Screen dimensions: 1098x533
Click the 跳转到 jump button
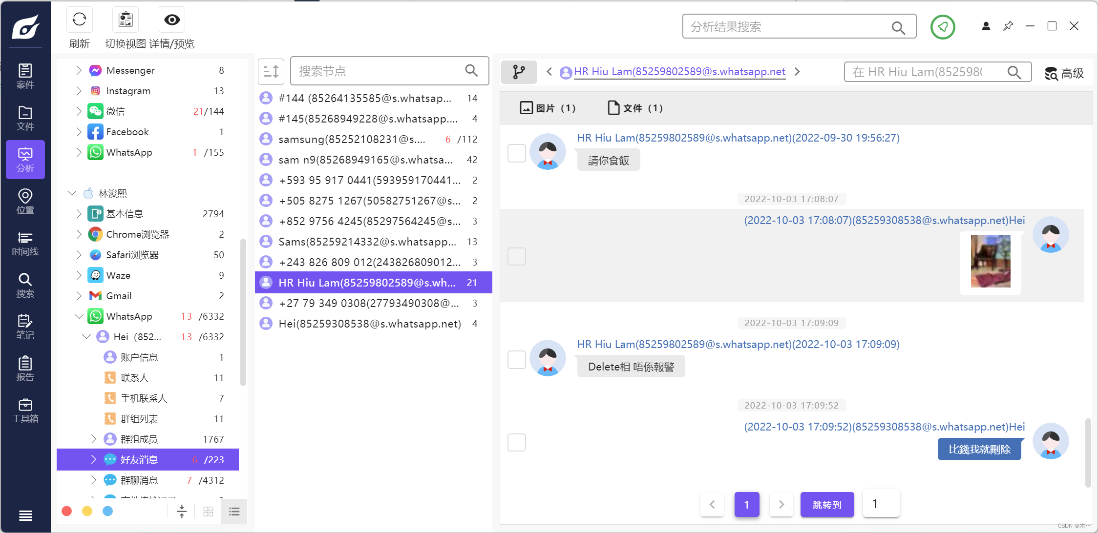(x=827, y=505)
